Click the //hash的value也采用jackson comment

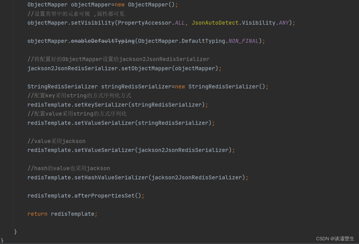(68, 168)
